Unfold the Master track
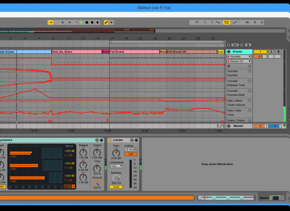 (229, 126)
